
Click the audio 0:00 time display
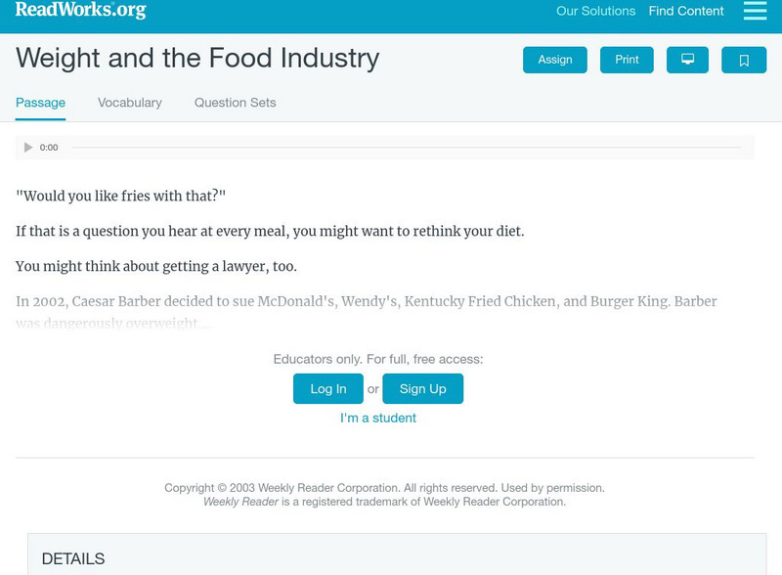49,148
